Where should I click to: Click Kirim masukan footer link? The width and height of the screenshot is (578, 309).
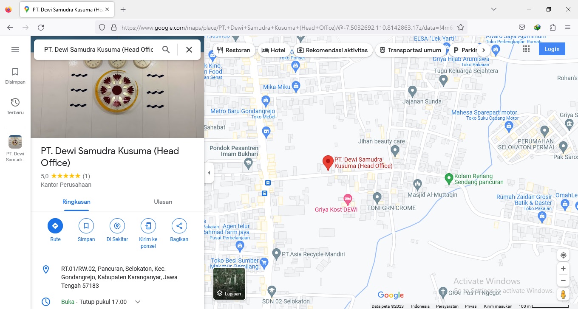[498, 306]
